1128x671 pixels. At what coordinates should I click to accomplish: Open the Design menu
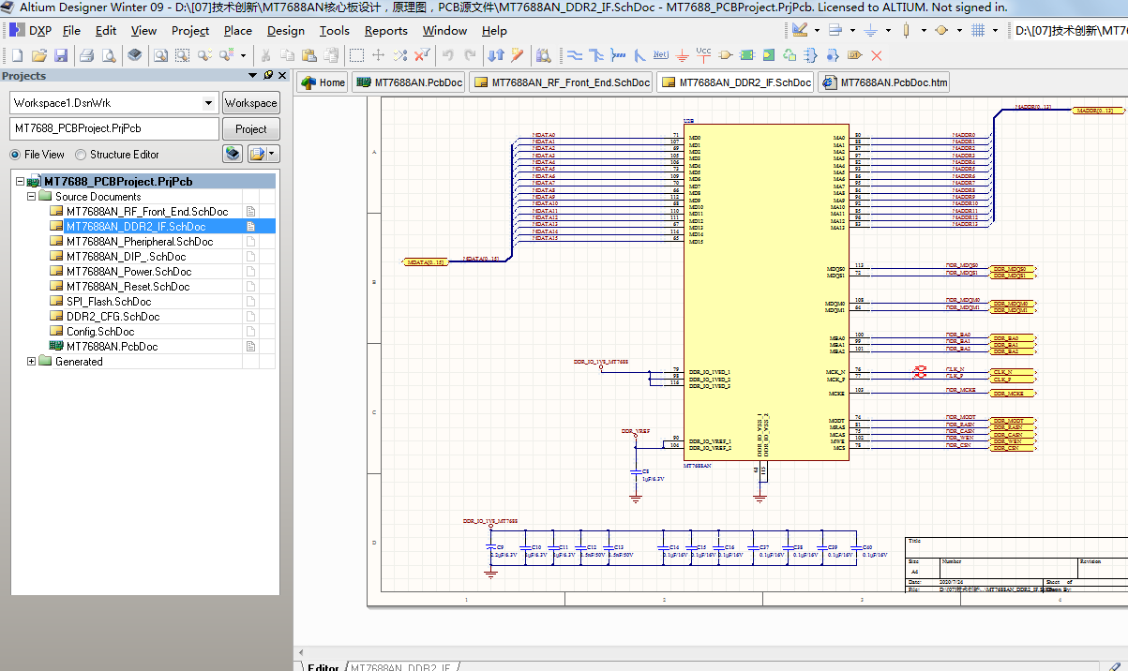pos(286,31)
